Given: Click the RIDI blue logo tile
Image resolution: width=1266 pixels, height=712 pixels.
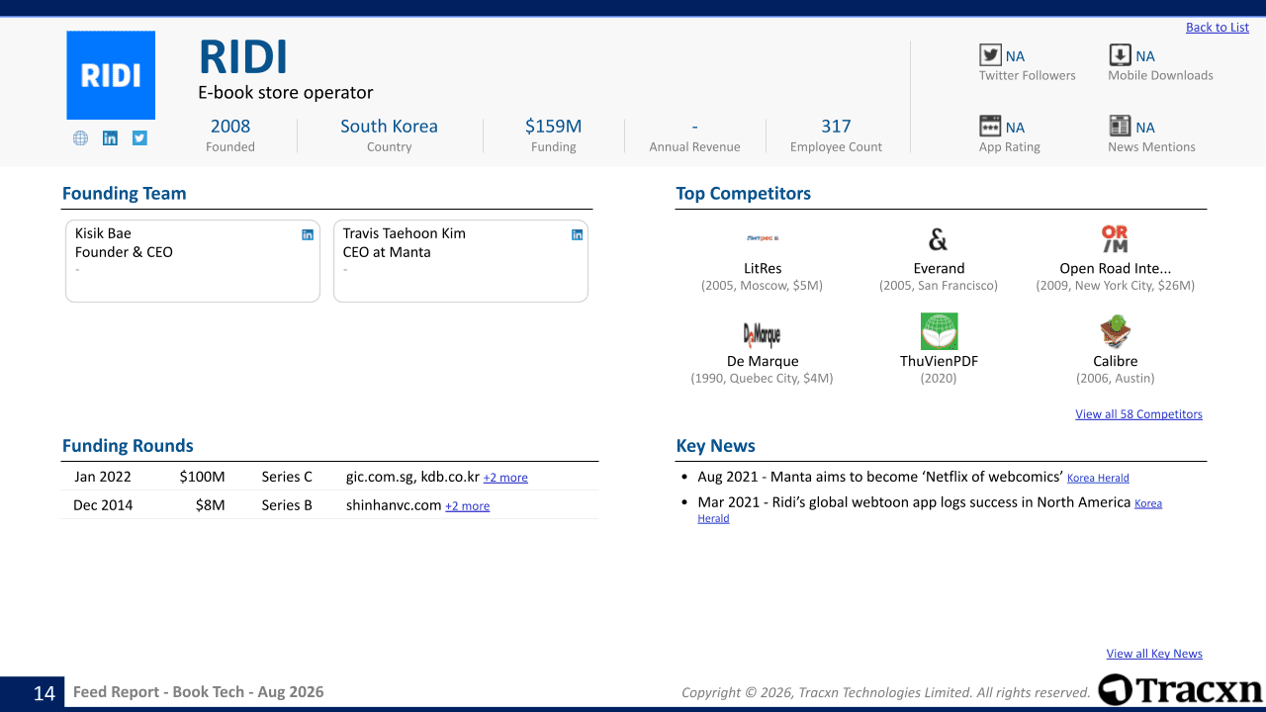Looking at the screenshot, I should click(x=111, y=75).
